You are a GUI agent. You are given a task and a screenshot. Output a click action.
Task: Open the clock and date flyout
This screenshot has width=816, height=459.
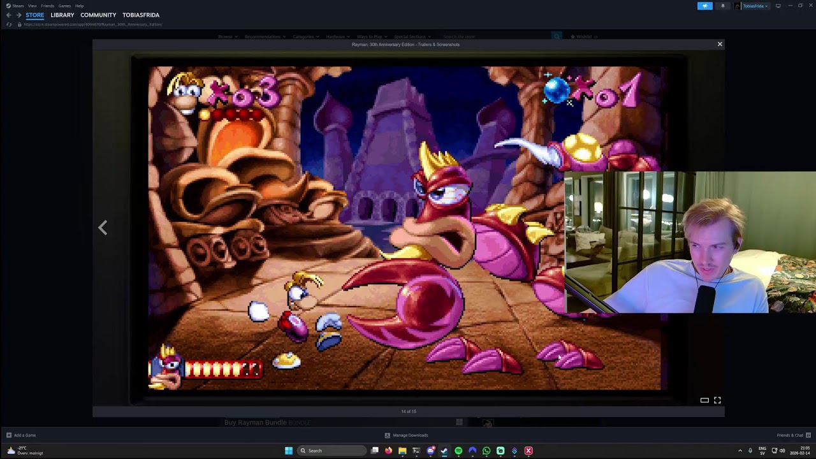pyautogui.click(x=801, y=451)
